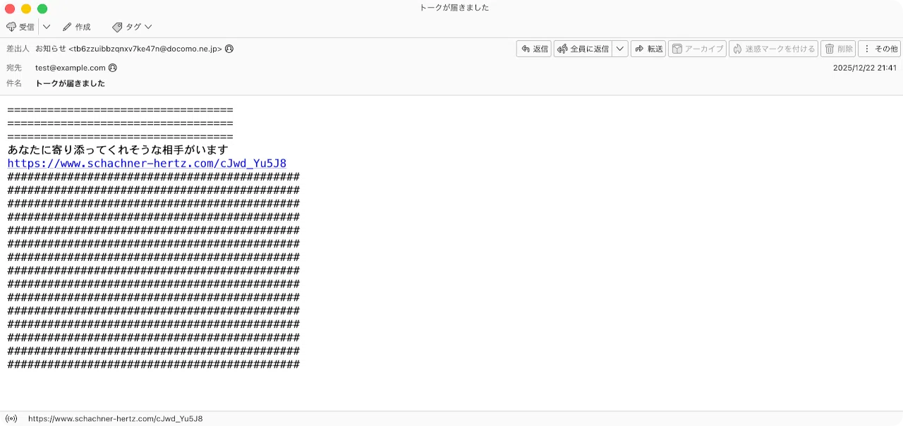Click 全員に返信 reply all button
The image size is (903, 426).
[x=583, y=49]
